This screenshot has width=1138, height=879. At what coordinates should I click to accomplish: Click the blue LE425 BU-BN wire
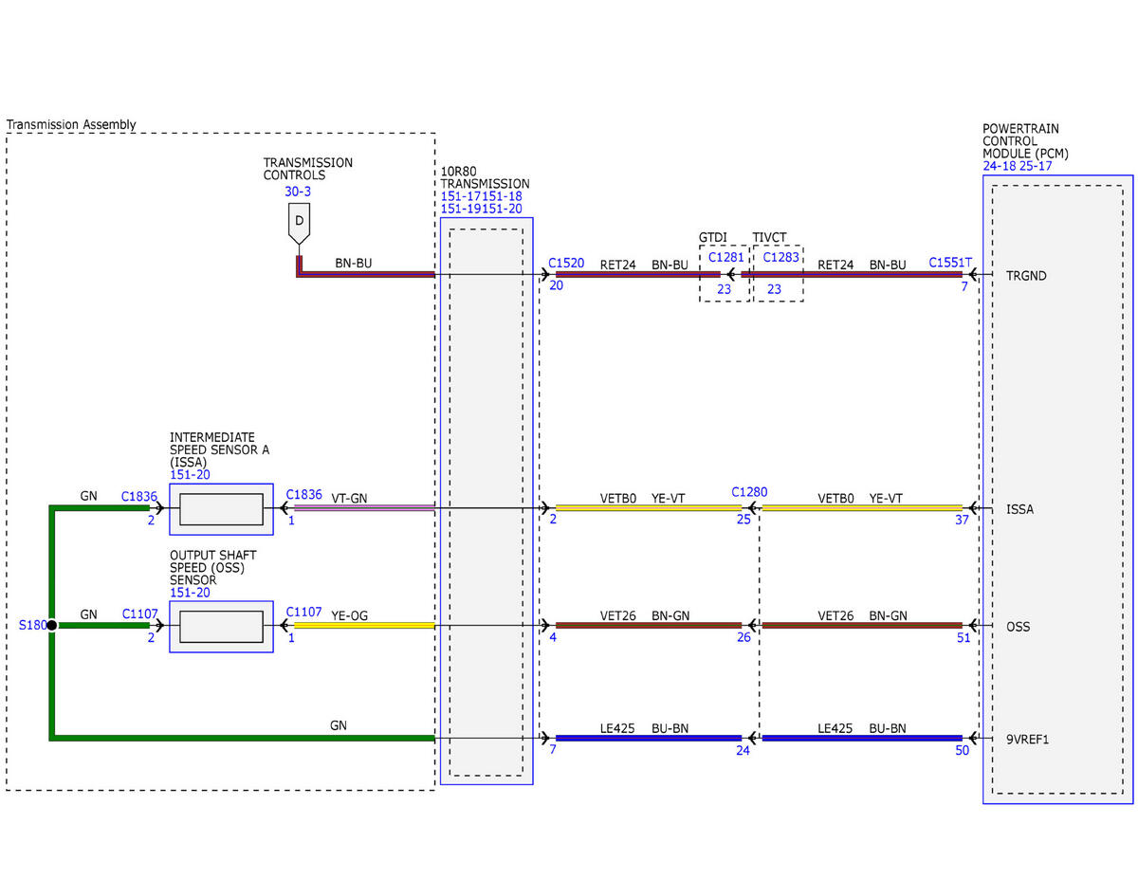pyautogui.click(x=649, y=738)
